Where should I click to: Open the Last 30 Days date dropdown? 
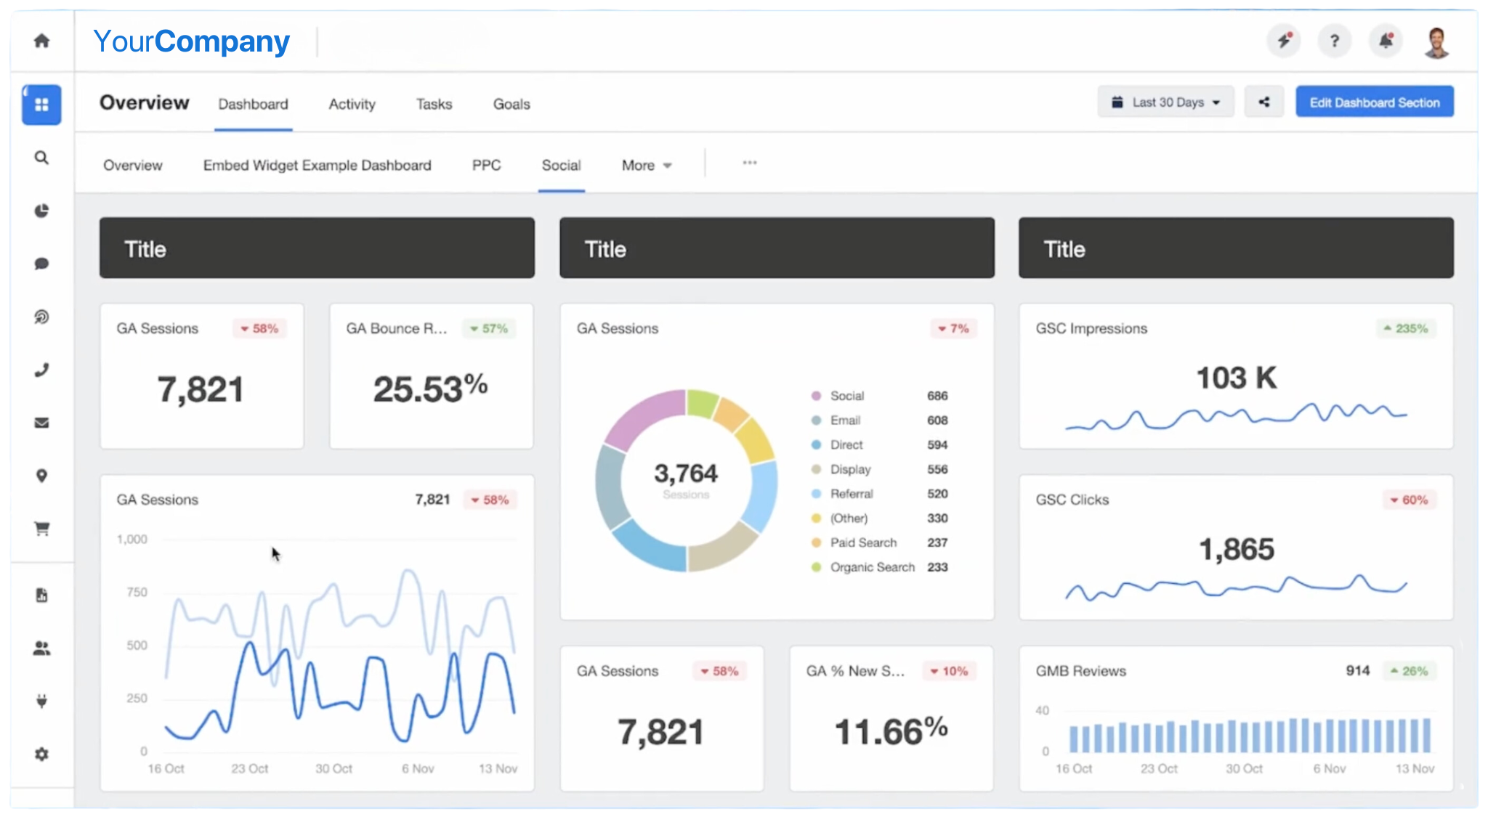[x=1165, y=102]
